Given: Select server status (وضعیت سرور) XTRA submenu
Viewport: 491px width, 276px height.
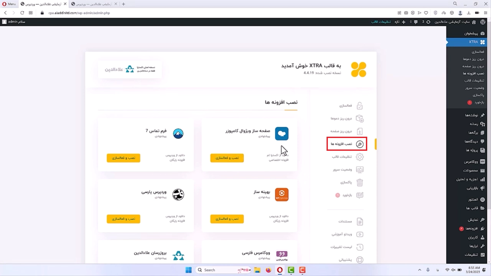Looking at the screenshot, I should click(475, 88).
